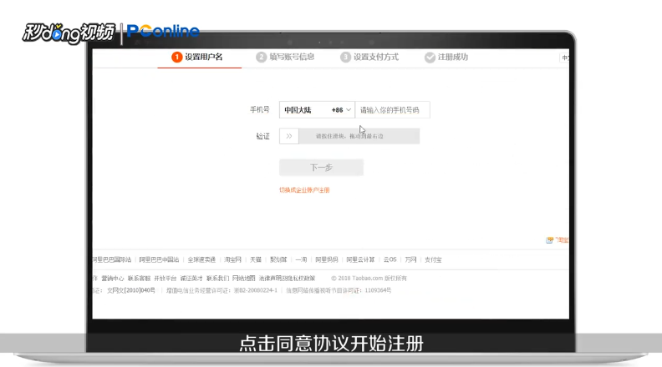
Task: Select the 设置用户名 step tab
Action: click(199, 58)
